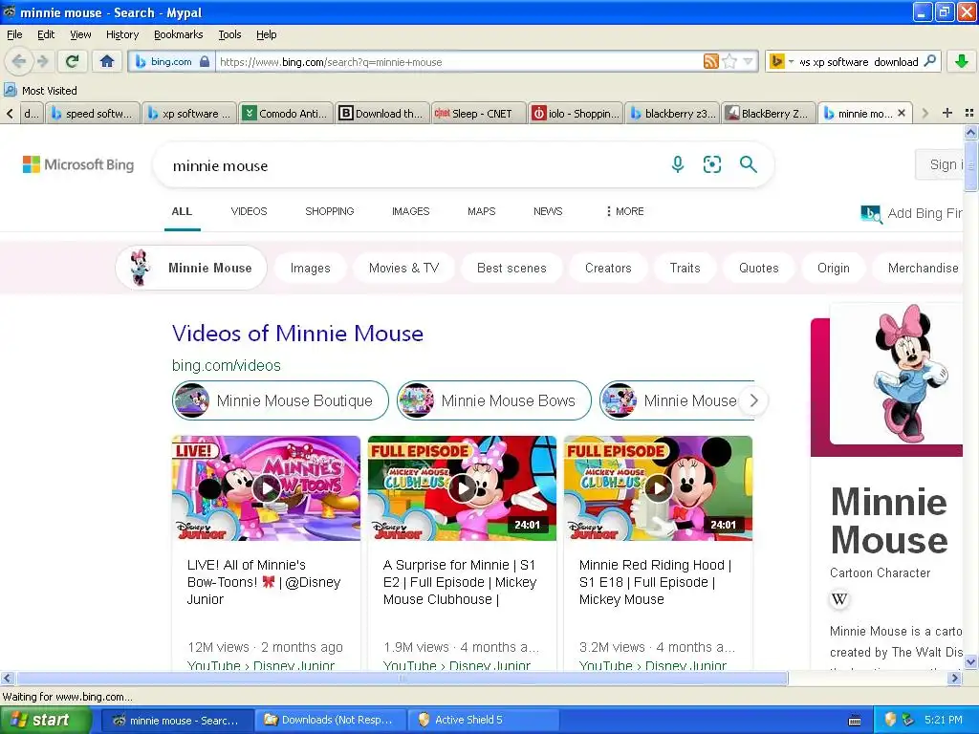Open the home page via house icon
The image size is (979, 734).
(107, 61)
